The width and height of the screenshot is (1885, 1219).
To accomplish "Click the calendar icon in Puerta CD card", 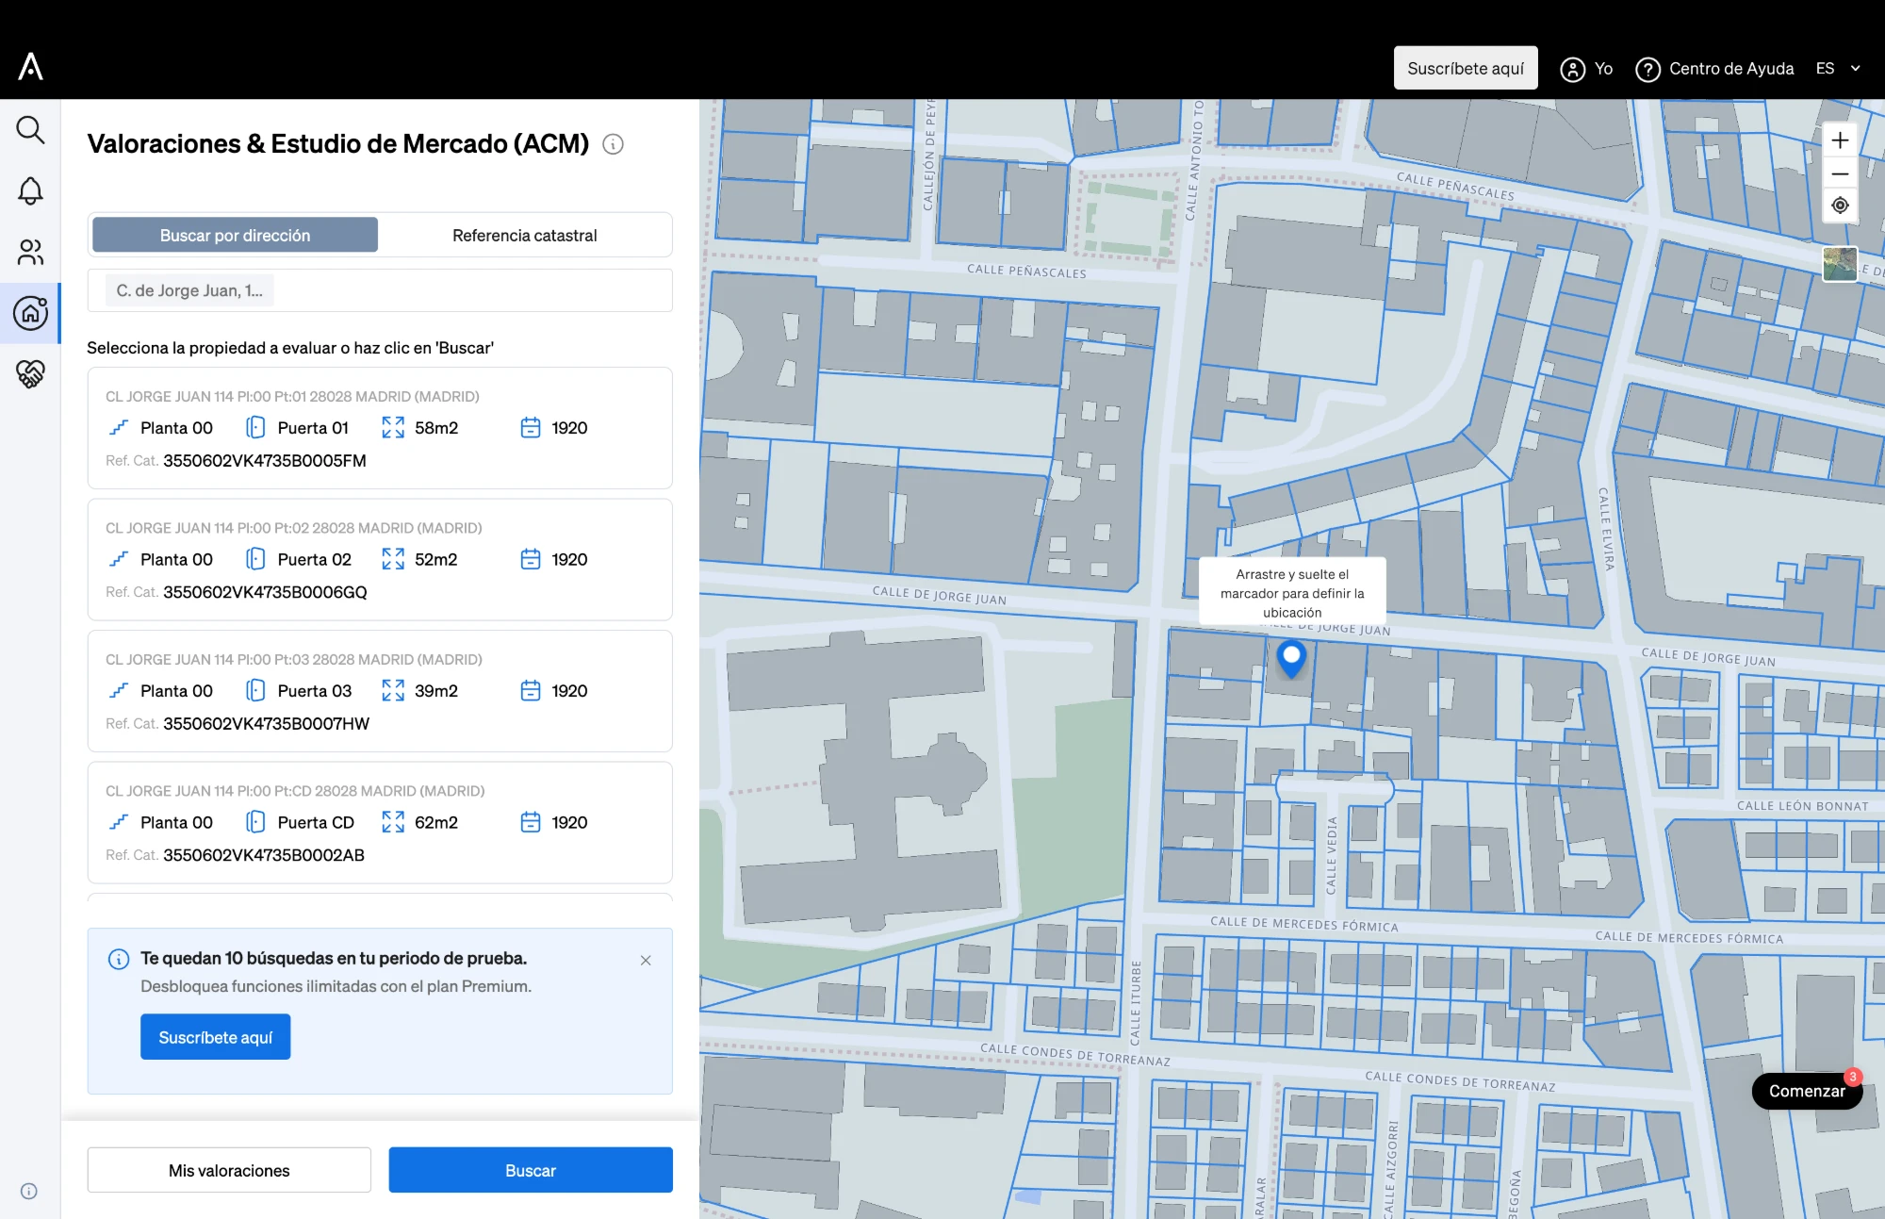I will pyautogui.click(x=531, y=822).
